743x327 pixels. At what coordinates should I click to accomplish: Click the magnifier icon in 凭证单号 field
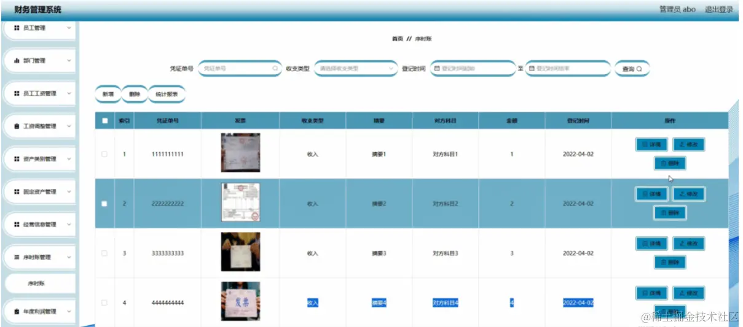point(275,69)
